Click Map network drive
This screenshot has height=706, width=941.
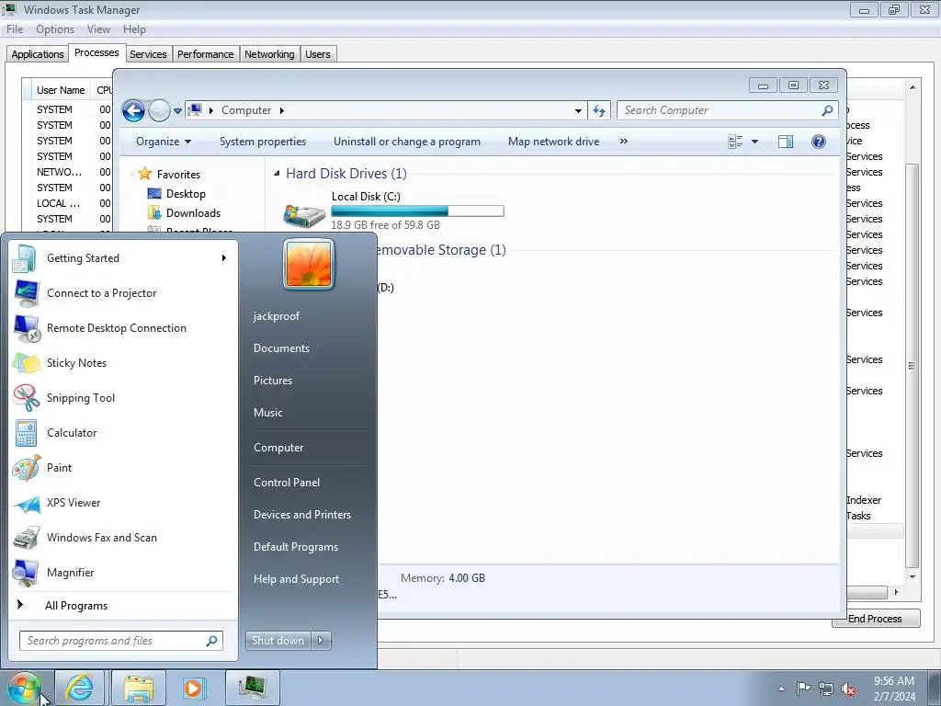pyautogui.click(x=553, y=142)
